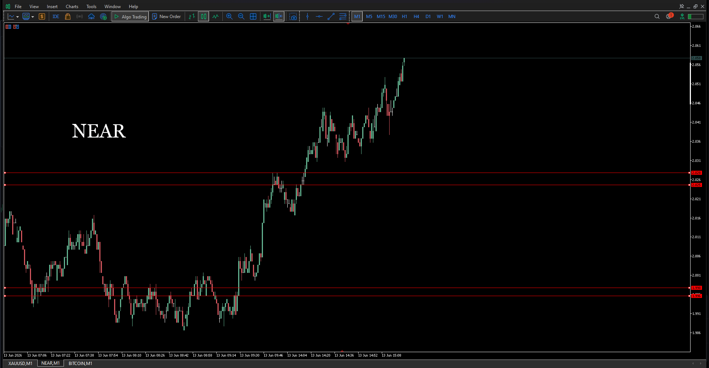
Task: Open the chart type line icon
Action: point(11,17)
